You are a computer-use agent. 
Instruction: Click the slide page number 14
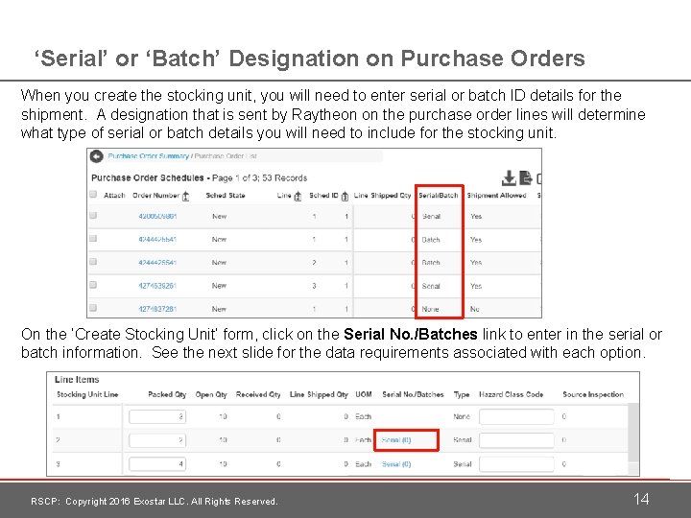(x=641, y=499)
